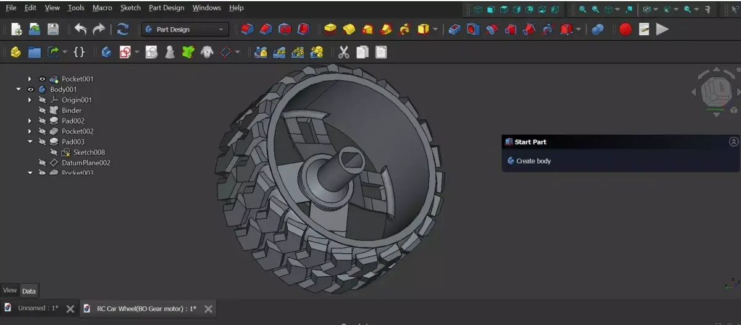741x325 pixels.
Task: Create a variable set with braces icon
Action: tap(79, 53)
